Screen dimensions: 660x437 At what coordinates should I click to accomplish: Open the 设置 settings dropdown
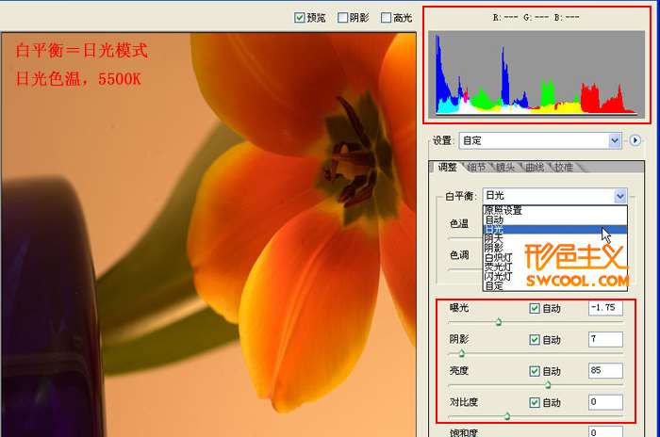click(x=615, y=140)
